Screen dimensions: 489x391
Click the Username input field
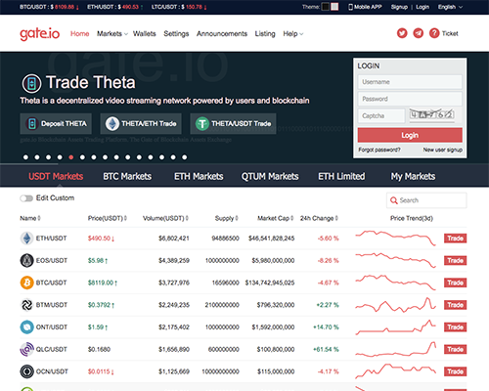410,82
